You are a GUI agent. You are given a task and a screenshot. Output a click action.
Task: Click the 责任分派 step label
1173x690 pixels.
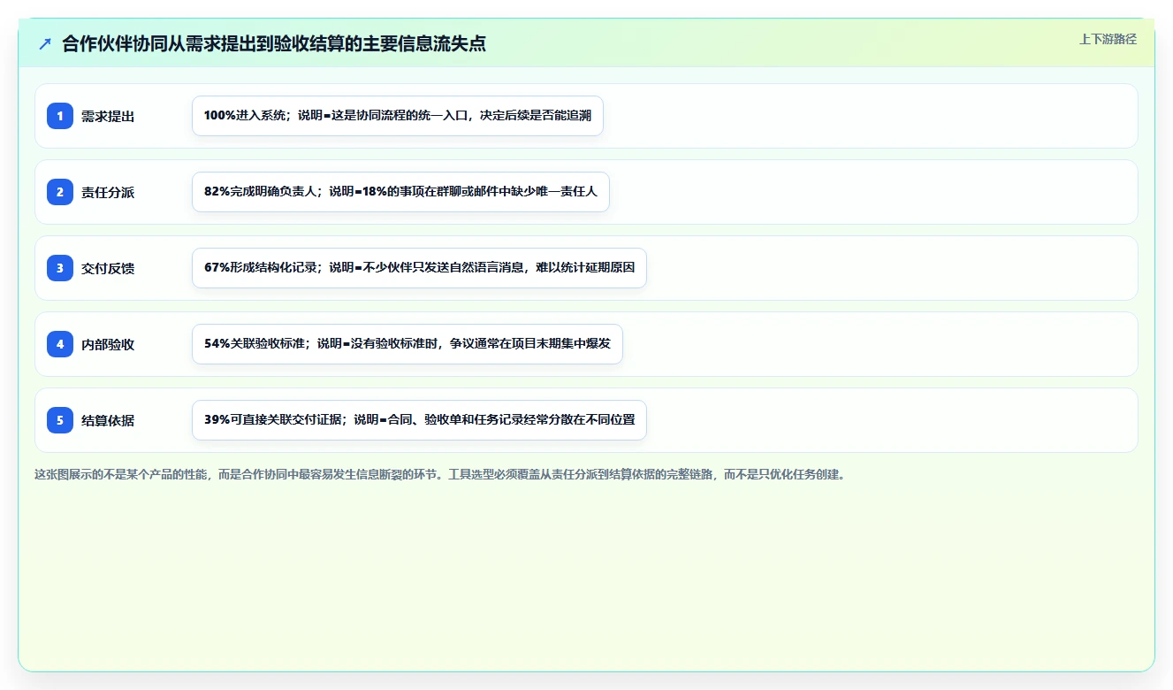pyautogui.click(x=108, y=192)
